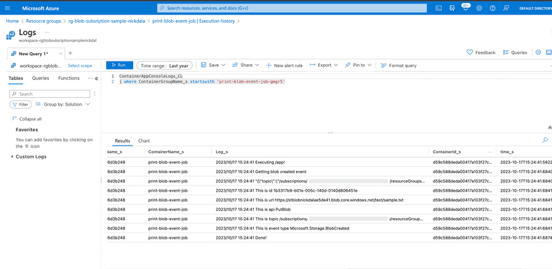Viewport: 552px width, 269px height.
Task: Add a new query tab with plus icon
Action: tap(70, 53)
